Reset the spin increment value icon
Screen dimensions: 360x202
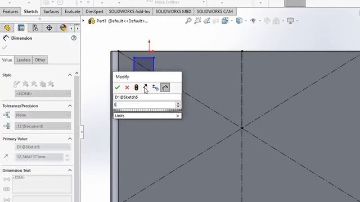tap(155, 88)
